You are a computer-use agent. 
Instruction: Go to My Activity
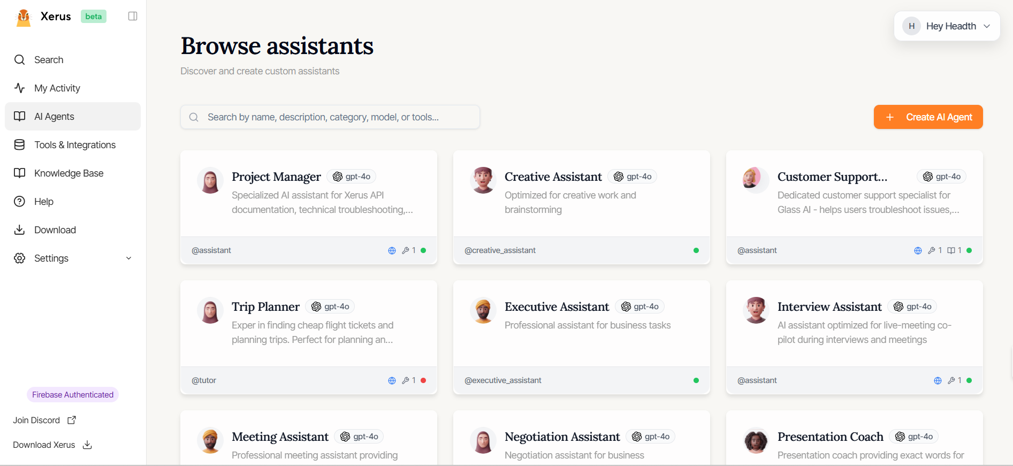[x=73, y=88]
